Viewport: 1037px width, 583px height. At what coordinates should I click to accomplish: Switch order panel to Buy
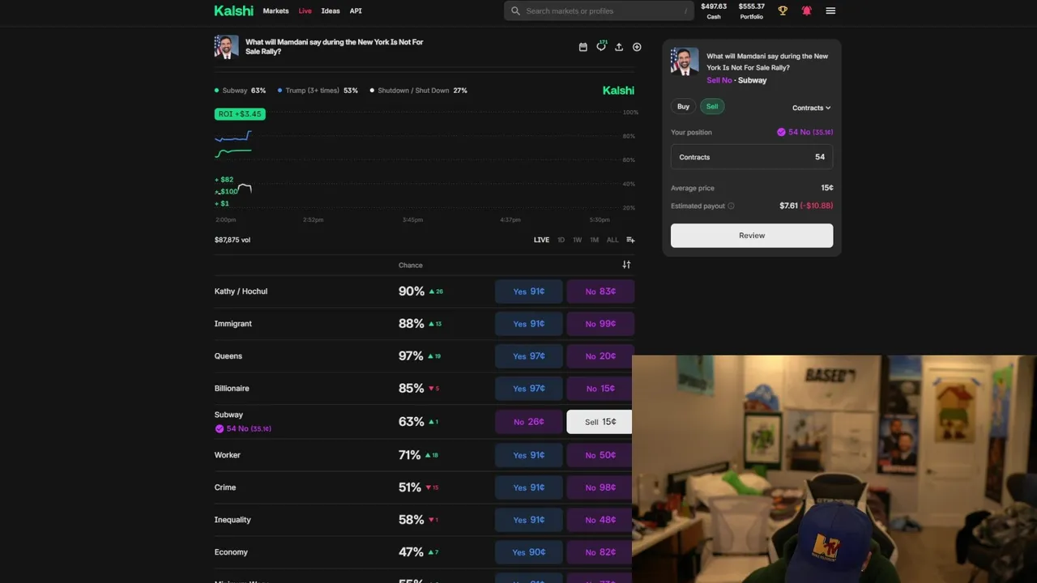coord(683,106)
